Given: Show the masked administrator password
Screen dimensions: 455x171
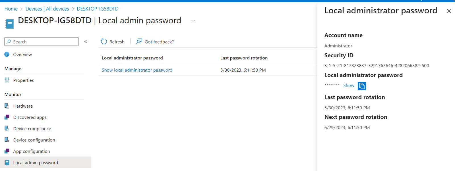Looking at the screenshot, I should (x=348, y=85).
